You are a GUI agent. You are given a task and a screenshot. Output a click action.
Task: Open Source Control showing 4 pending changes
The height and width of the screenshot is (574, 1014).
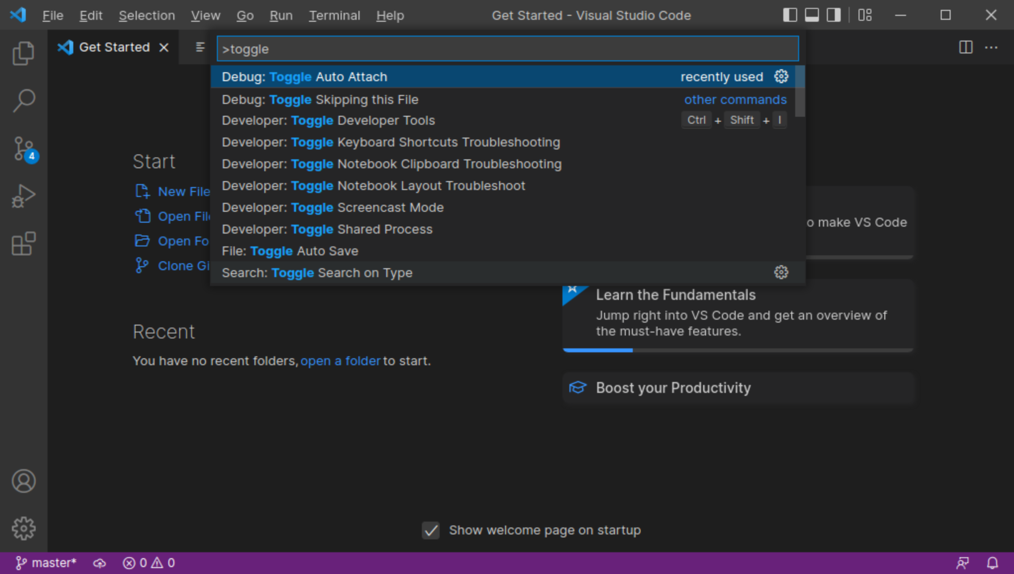coord(23,148)
